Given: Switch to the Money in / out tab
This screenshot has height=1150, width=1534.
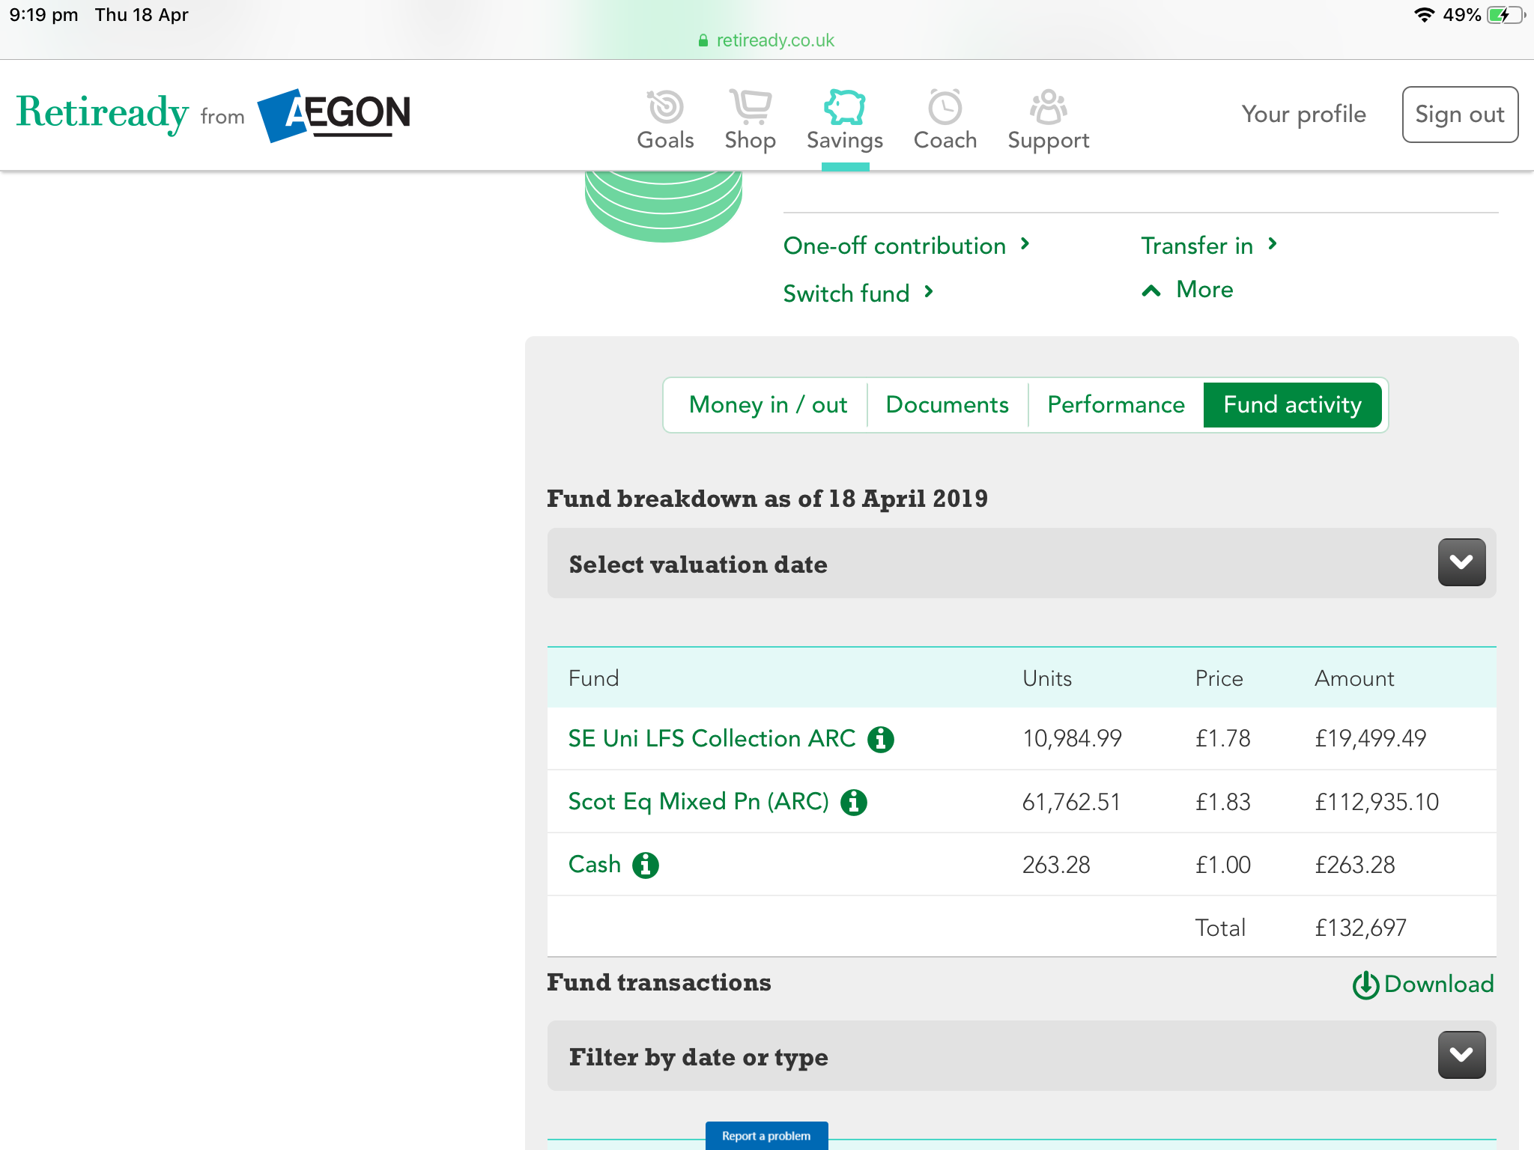Looking at the screenshot, I should 768,405.
